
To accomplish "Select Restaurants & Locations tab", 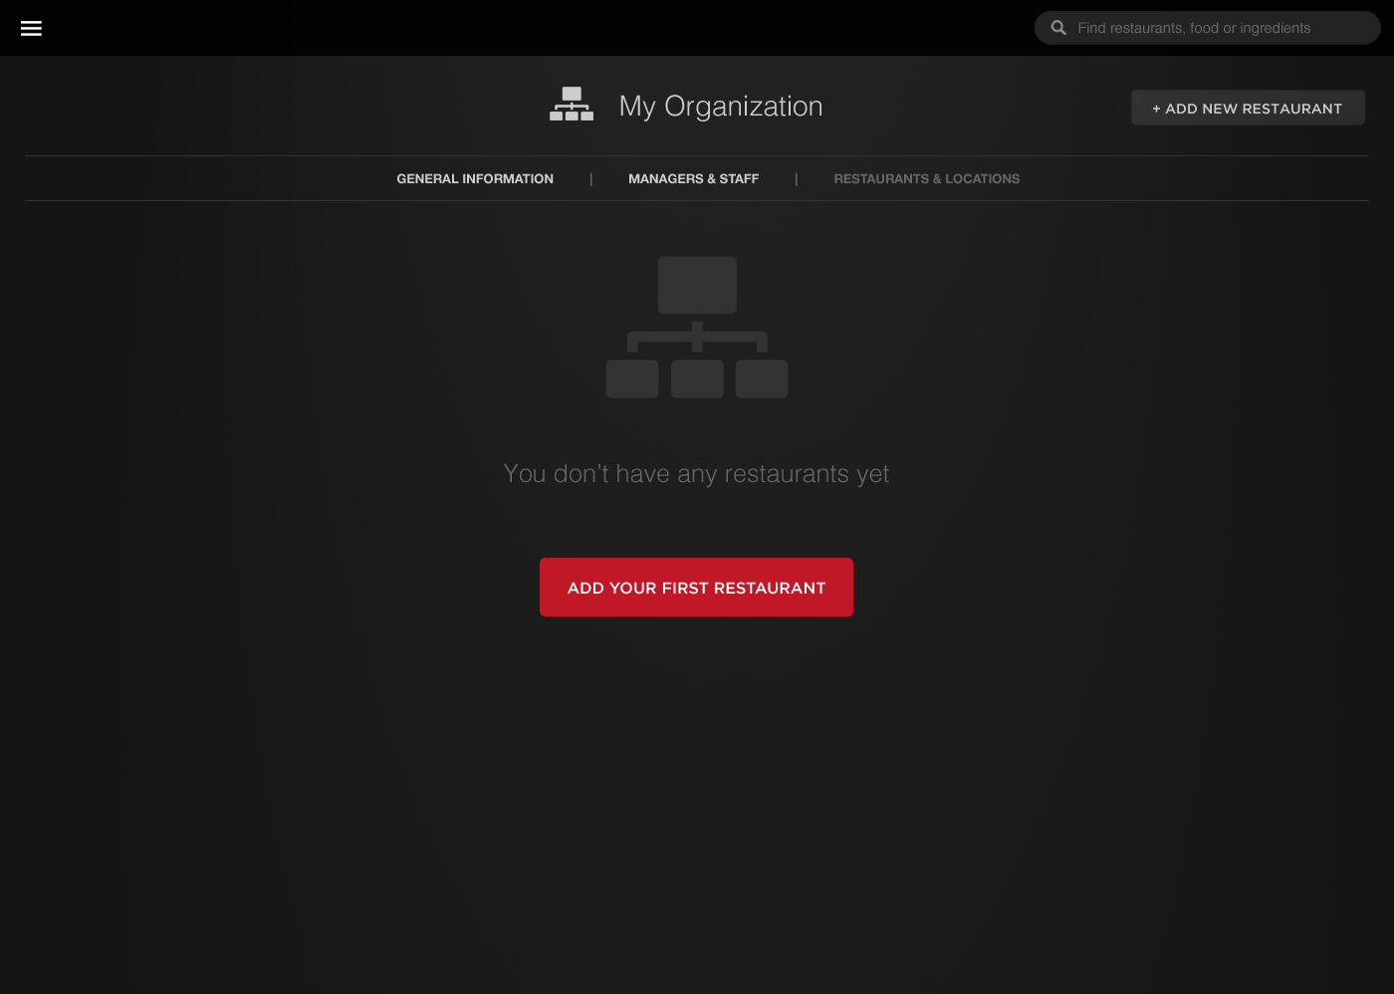I will point(927,178).
